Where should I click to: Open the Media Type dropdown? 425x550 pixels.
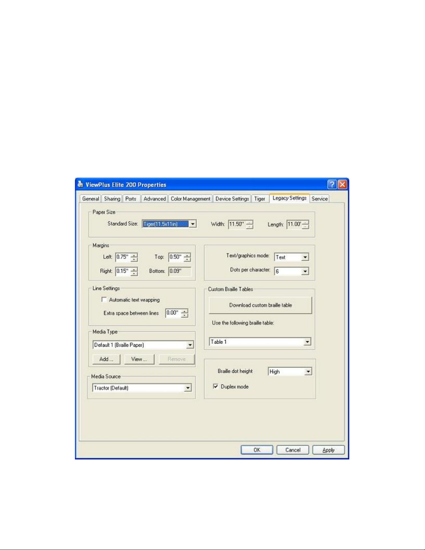(190, 345)
